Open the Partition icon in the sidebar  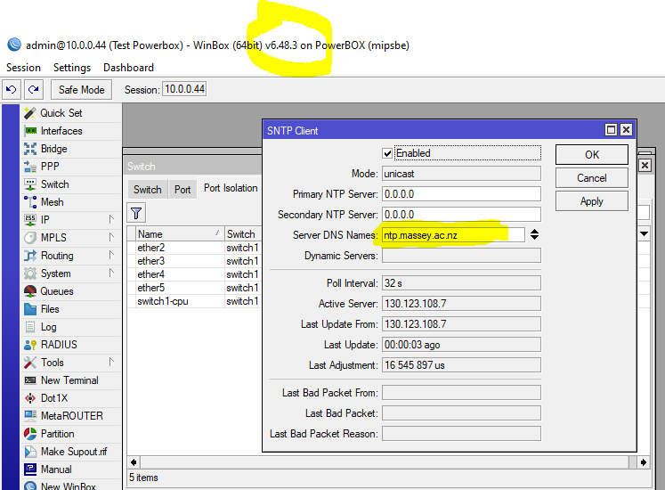[30, 434]
